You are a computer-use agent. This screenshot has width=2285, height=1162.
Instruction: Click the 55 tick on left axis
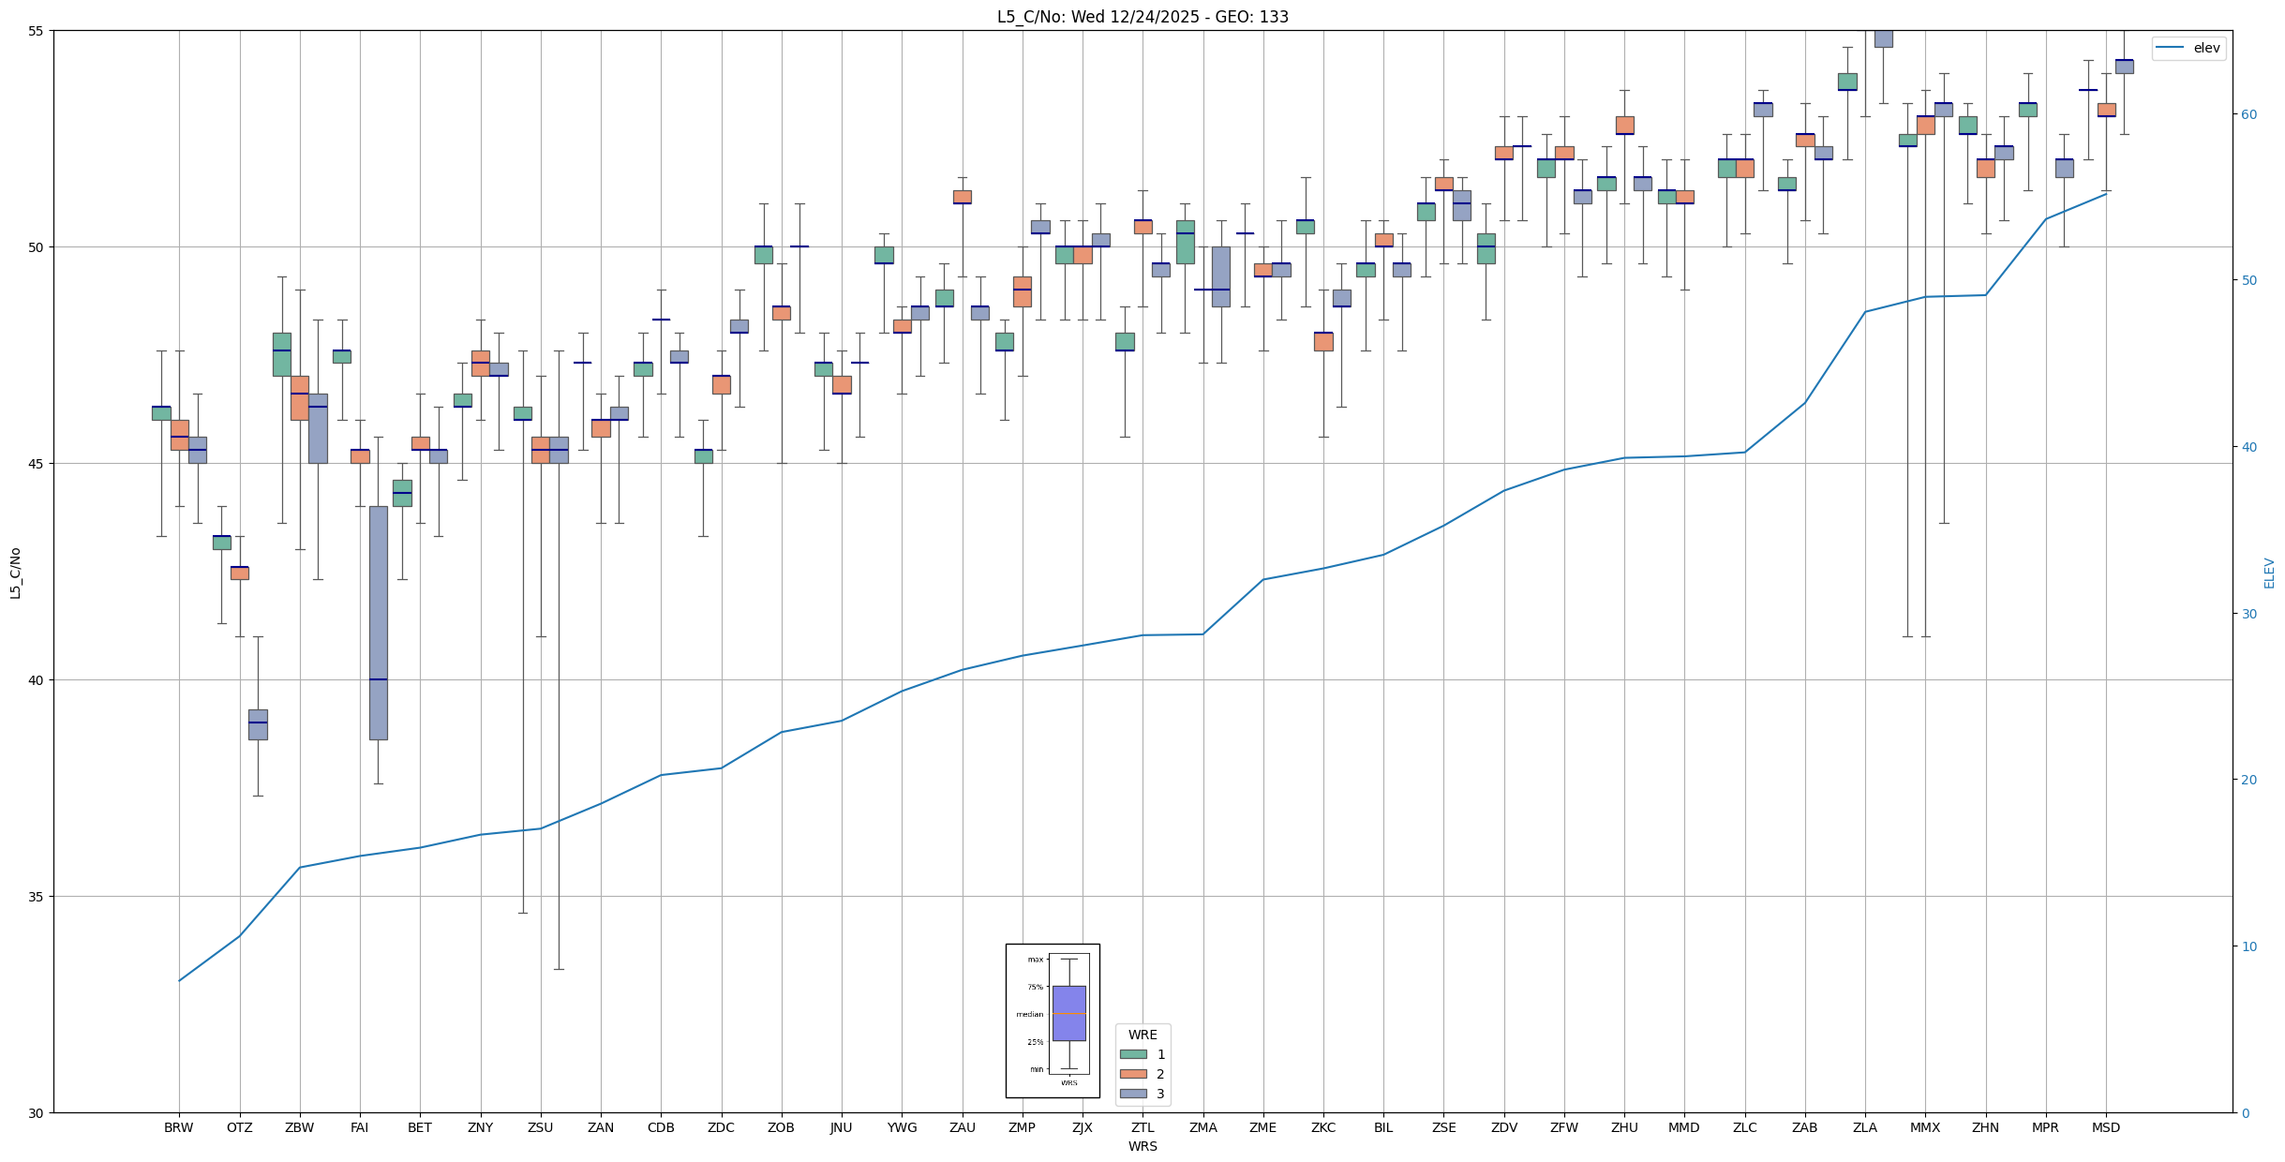pyautogui.click(x=37, y=31)
